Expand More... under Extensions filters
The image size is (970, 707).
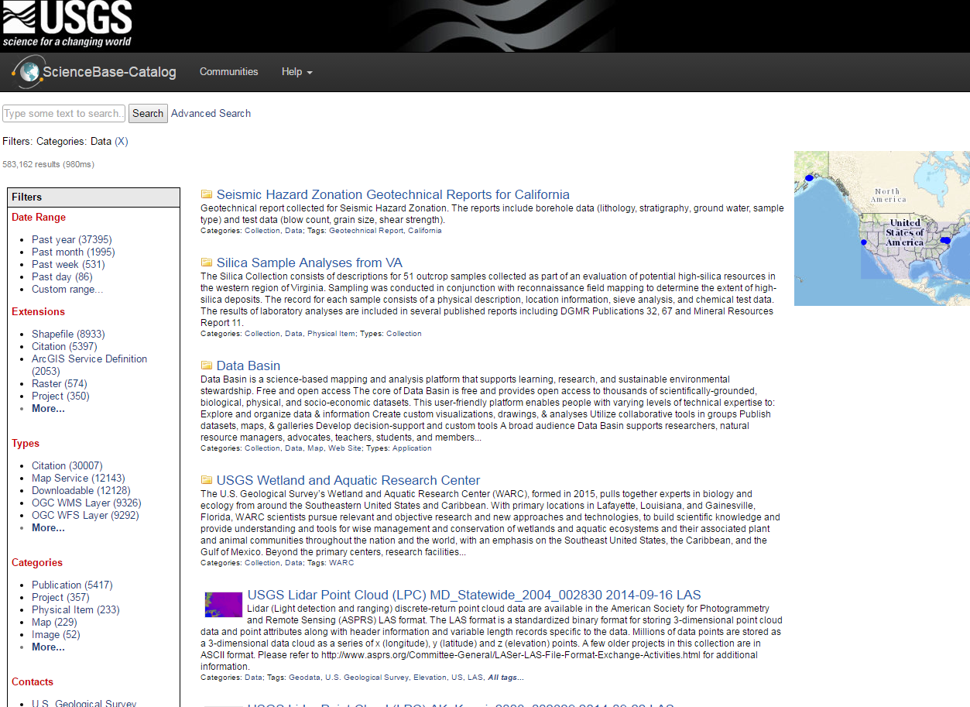[48, 408]
